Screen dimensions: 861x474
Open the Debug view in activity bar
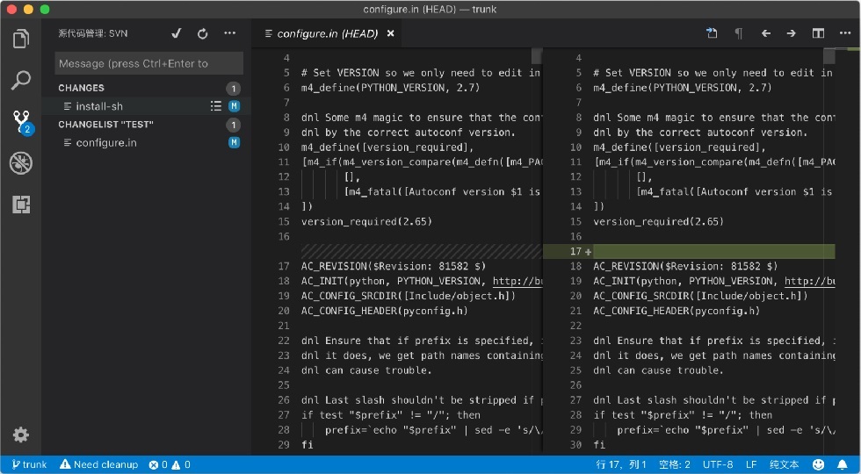(x=21, y=163)
